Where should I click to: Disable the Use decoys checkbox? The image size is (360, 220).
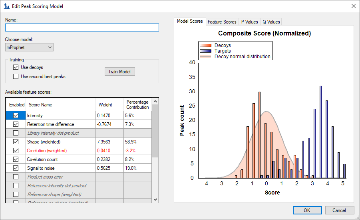click(x=16, y=67)
